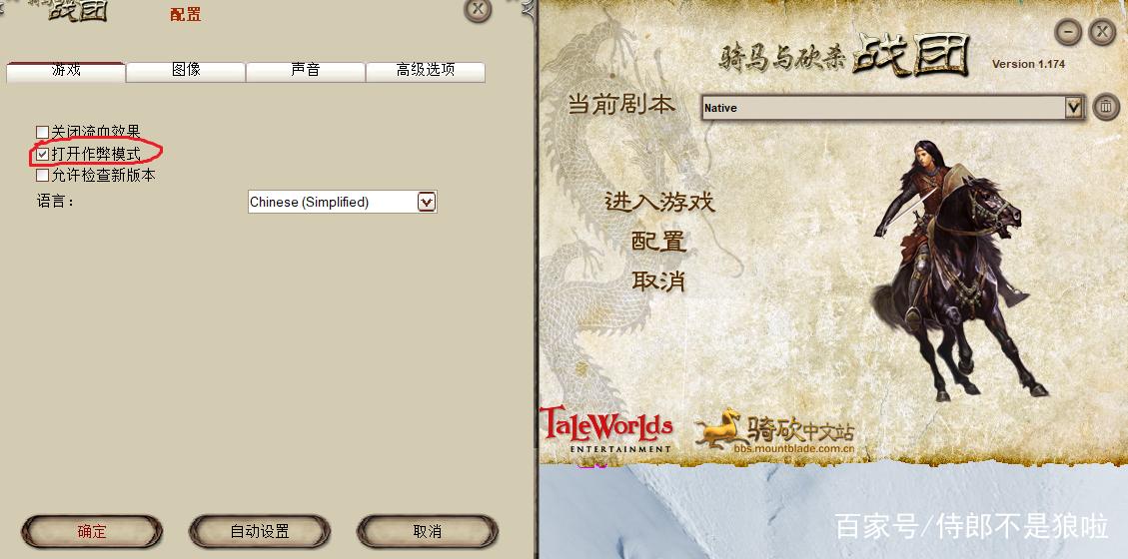The height and width of the screenshot is (559, 1128).
Task: Click the Version 1.174 text
Action: click(x=1029, y=64)
